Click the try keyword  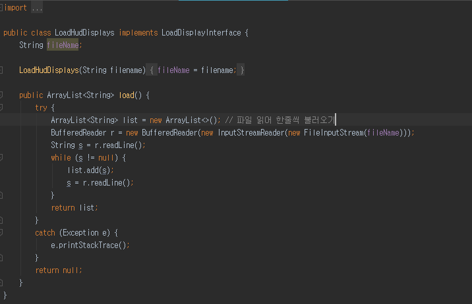[41, 107]
